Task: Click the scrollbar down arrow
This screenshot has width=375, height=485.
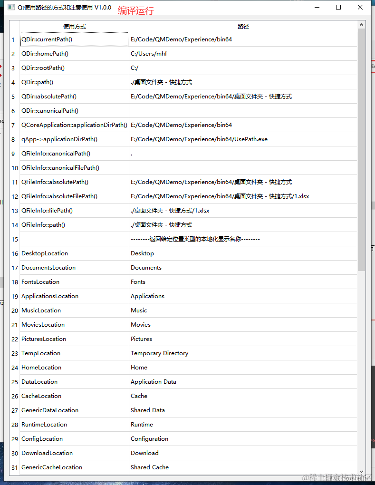Action: 361,471
